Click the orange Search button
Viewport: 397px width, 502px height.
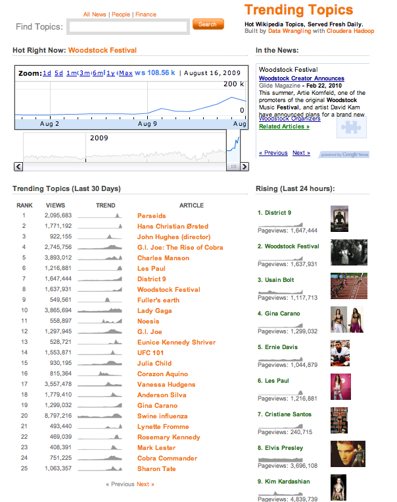click(x=208, y=24)
